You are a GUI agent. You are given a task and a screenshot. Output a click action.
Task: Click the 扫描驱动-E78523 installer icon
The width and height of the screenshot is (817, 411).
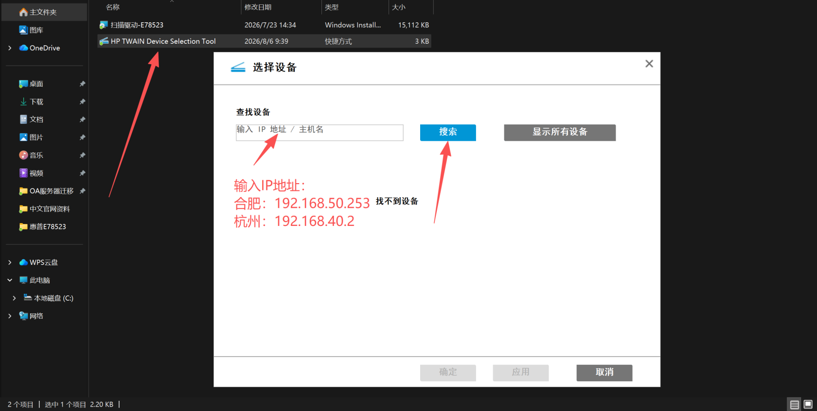tap(104, 25)
